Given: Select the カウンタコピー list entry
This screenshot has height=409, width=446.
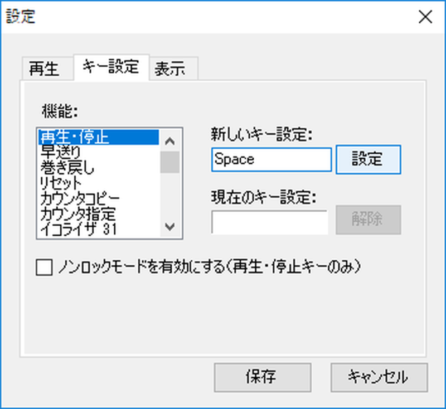Looking at the screenshot, I should [79, 197].
